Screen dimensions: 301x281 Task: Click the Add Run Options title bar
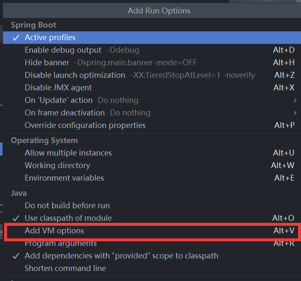pyautogui.click(x=152, y=10)
